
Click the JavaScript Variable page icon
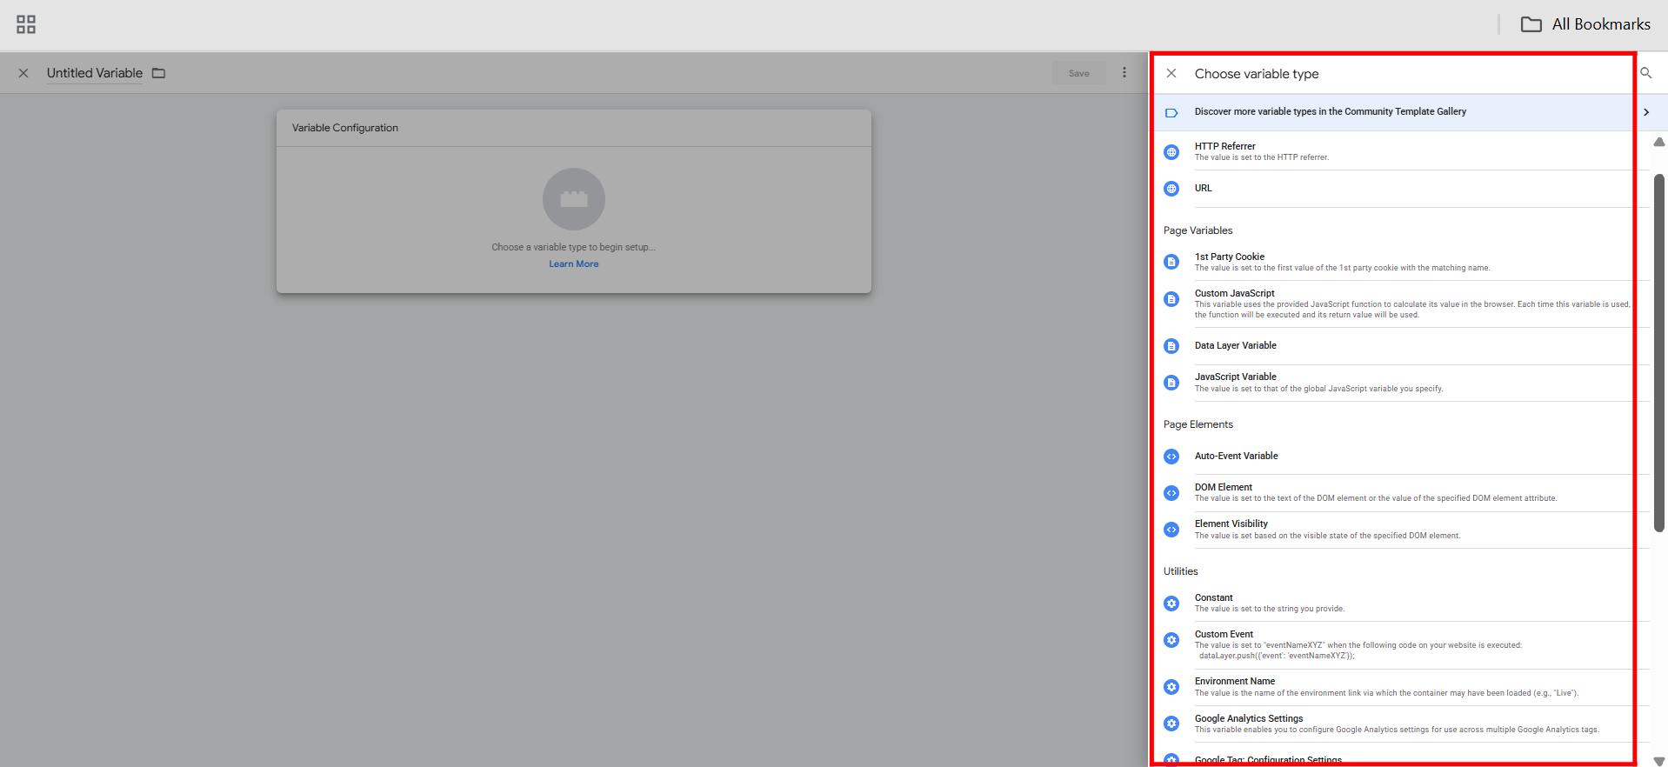[1171, 383]
